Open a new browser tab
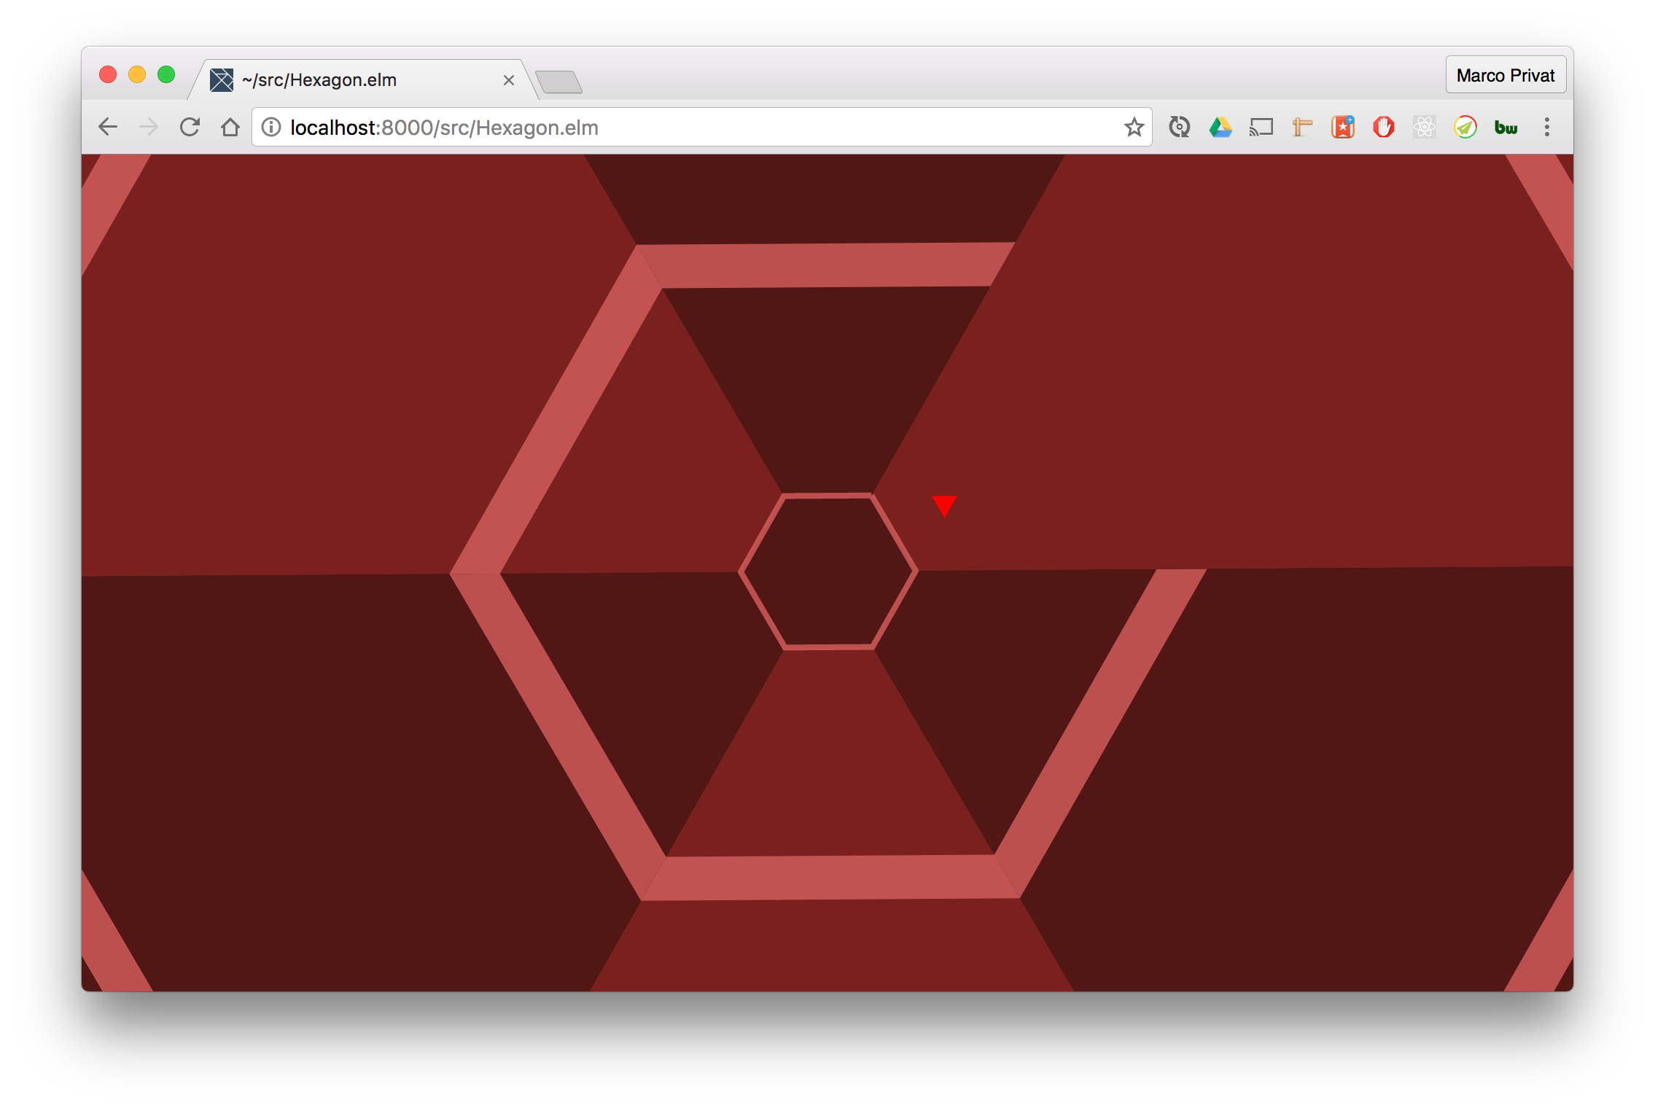Viewport: 1655px width, 1108px height. tap(558, 82)
